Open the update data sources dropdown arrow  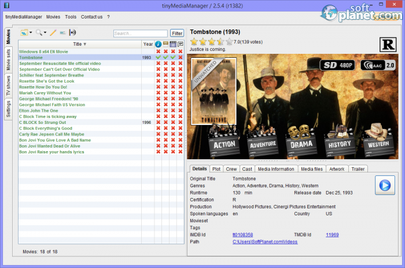point(31,32)
